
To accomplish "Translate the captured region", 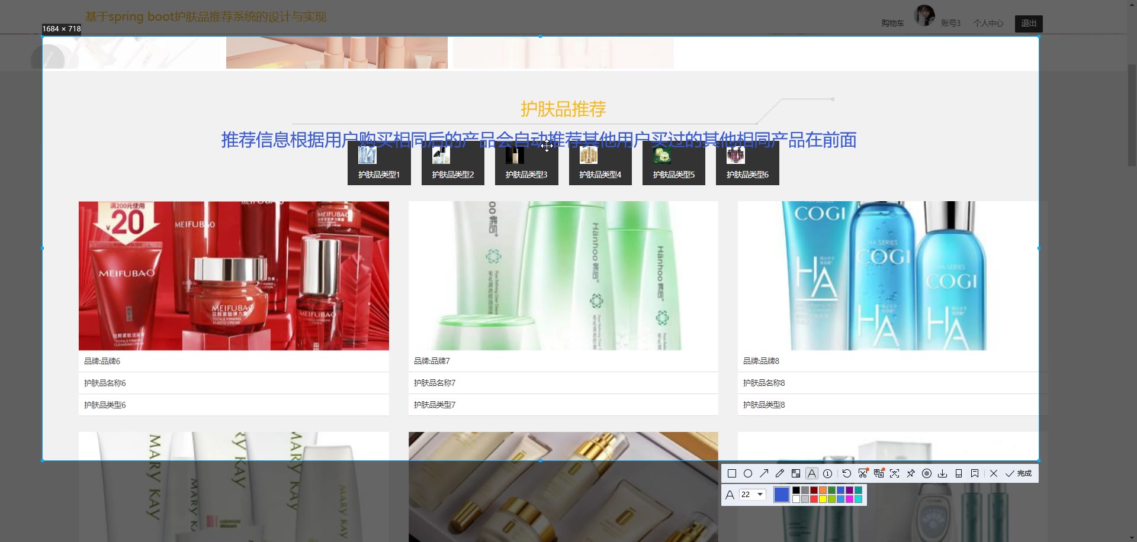I will pyautogui.click(x=879, y=473).
